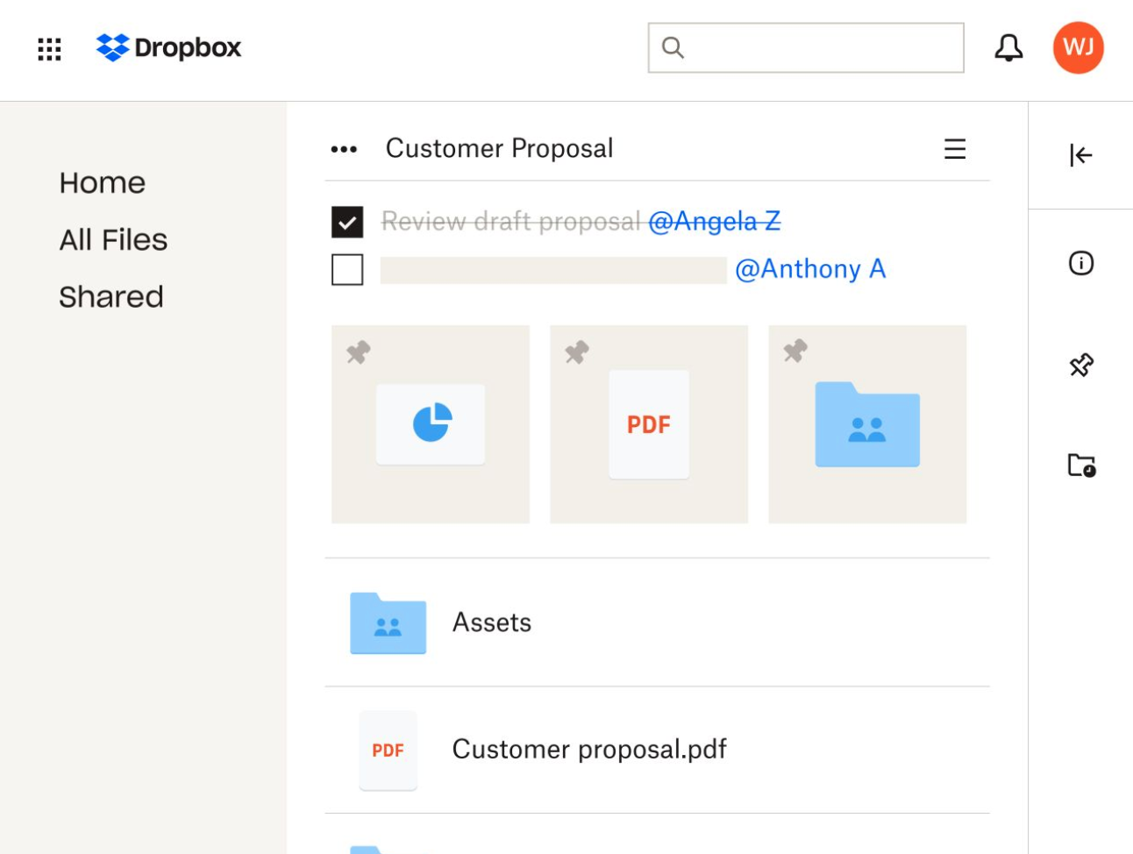Image resolution: width=1133 pixels, height=854 pixels.
Task: Click the @Angela Z mention link
Action: [x=714, y=222]
